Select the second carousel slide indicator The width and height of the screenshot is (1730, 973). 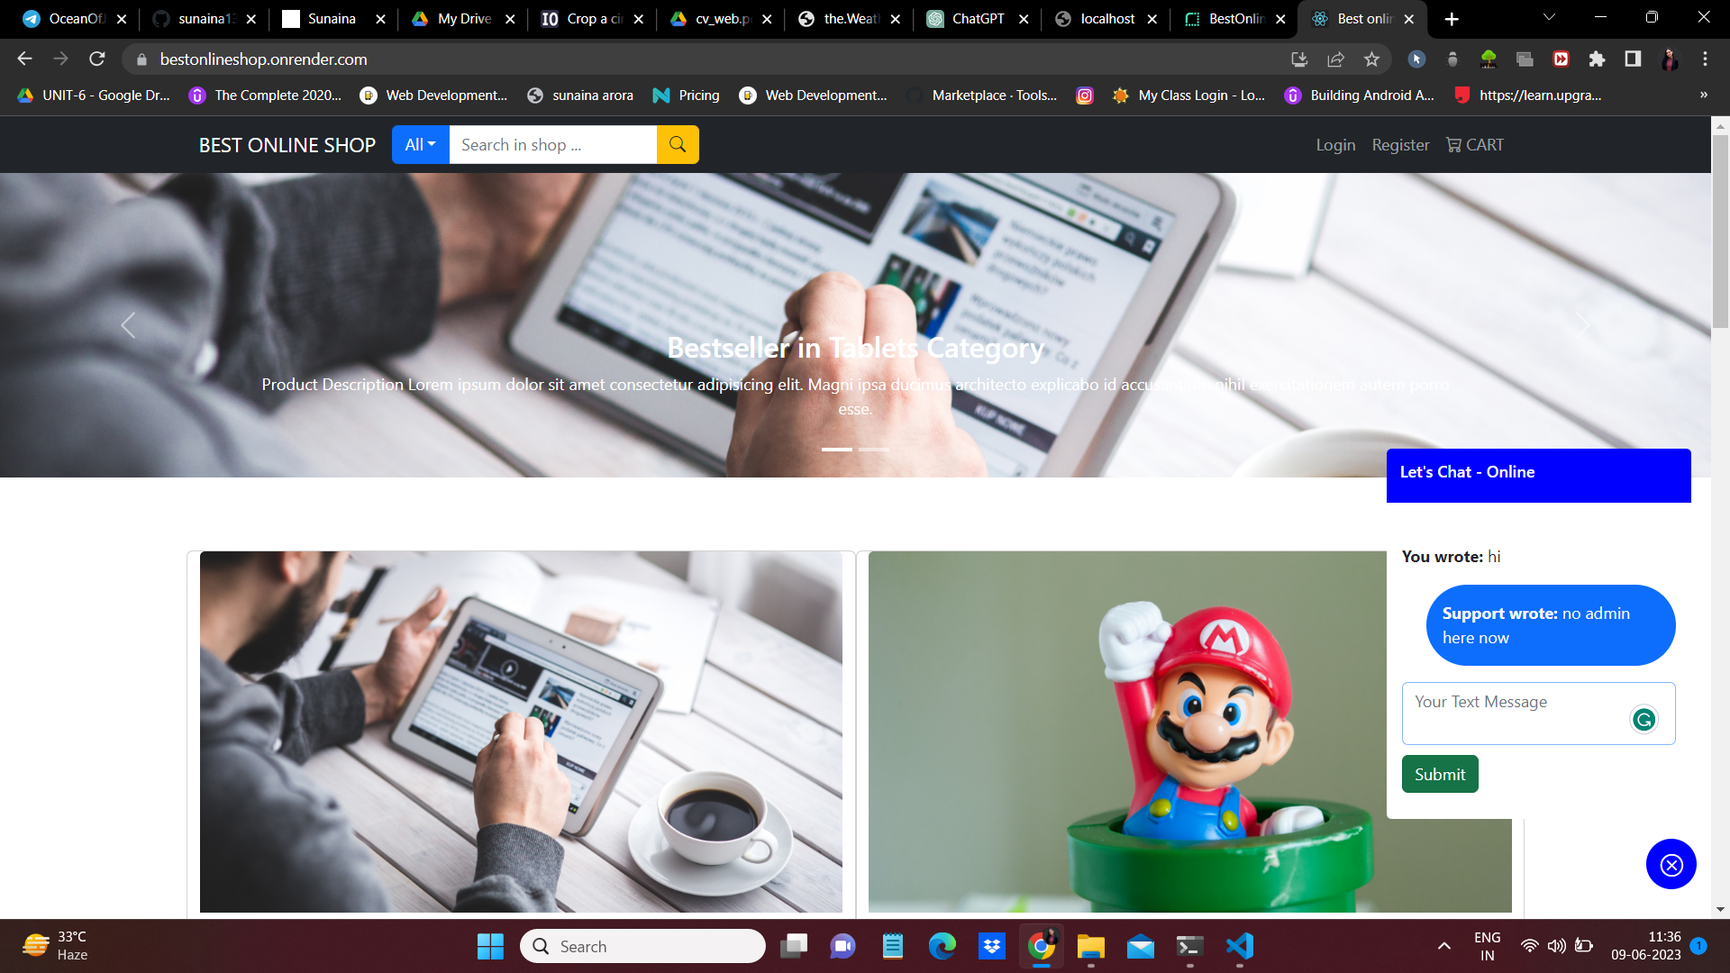pos(873,449)
